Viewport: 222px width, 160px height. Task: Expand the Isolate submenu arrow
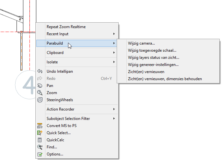click(x=114, y=62)
